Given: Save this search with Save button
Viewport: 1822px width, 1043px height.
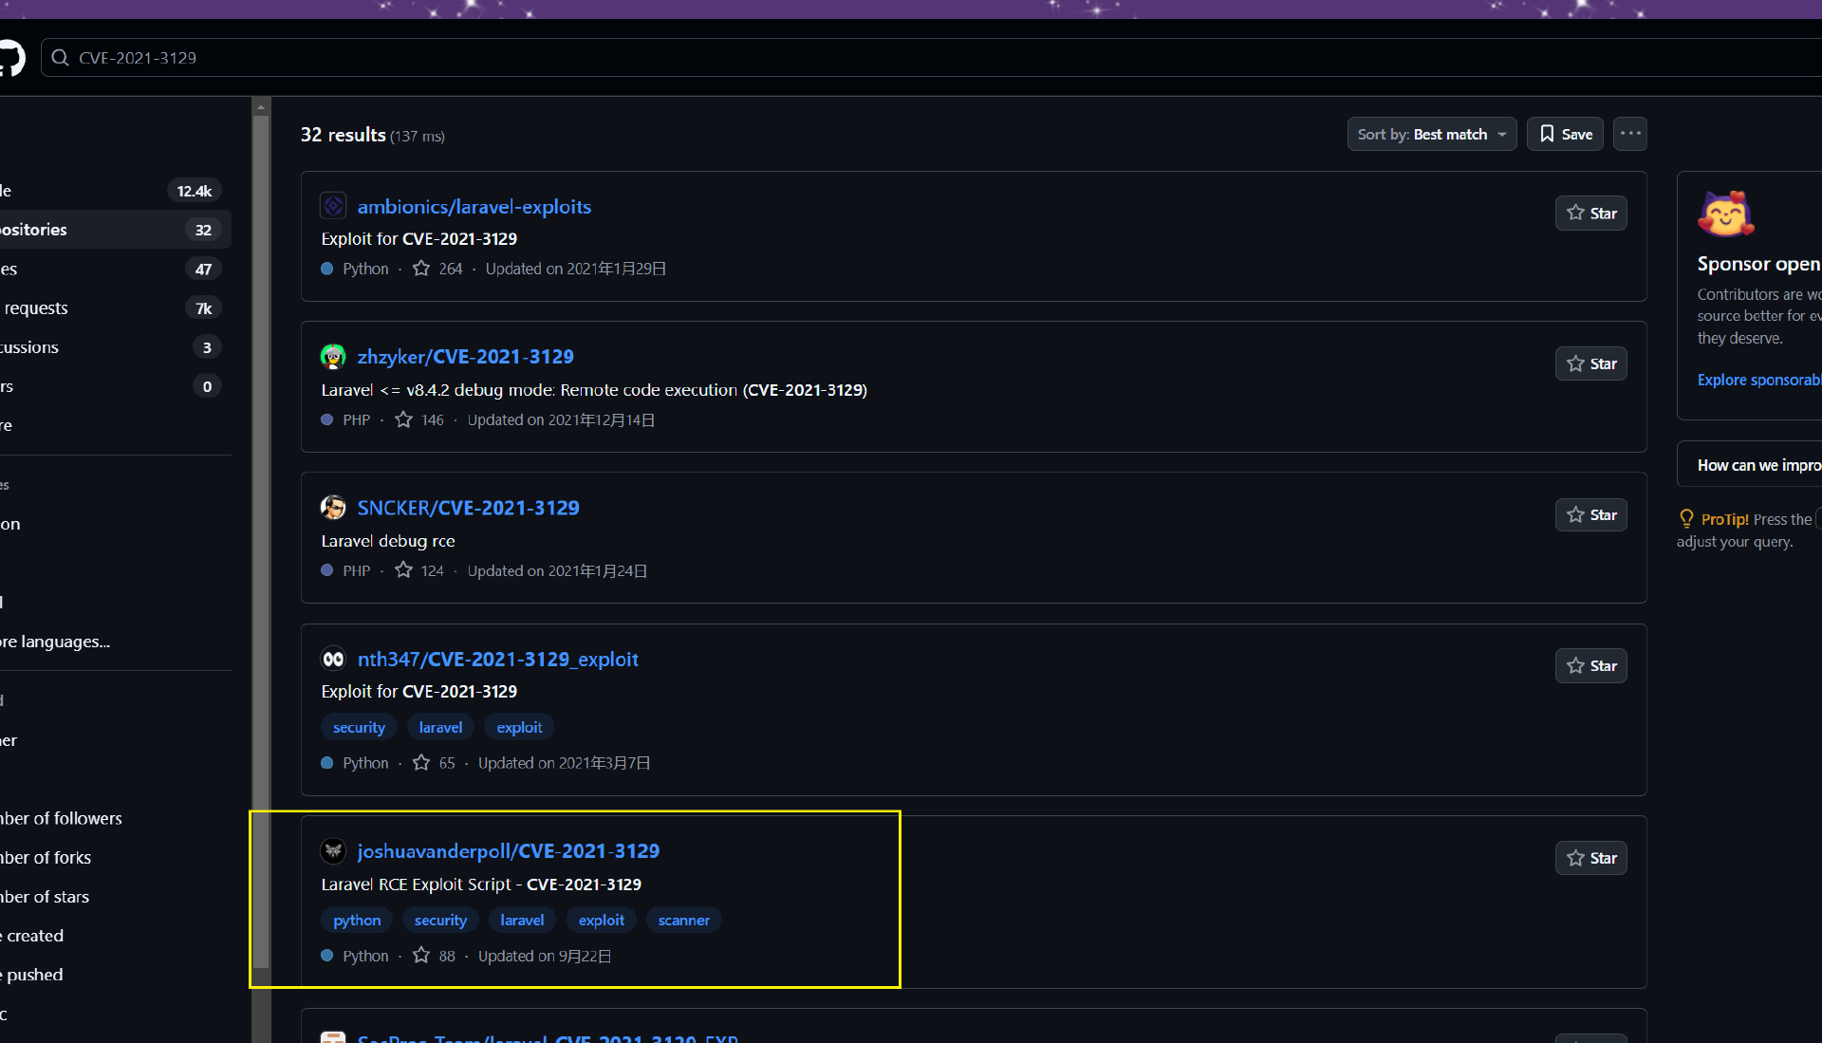Looking at the screenshot, I should (1565, 134).
